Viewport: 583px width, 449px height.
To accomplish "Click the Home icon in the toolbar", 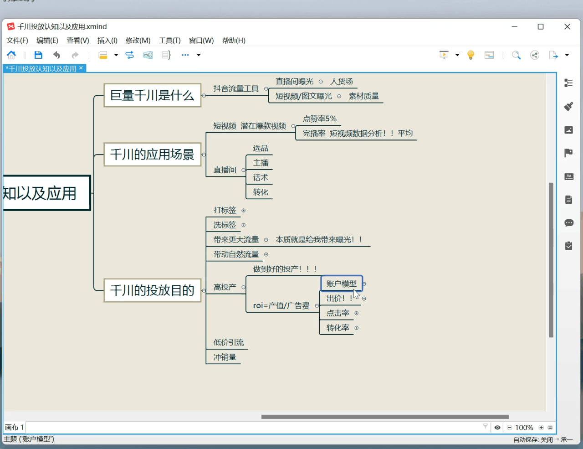I will click(11, 55).
